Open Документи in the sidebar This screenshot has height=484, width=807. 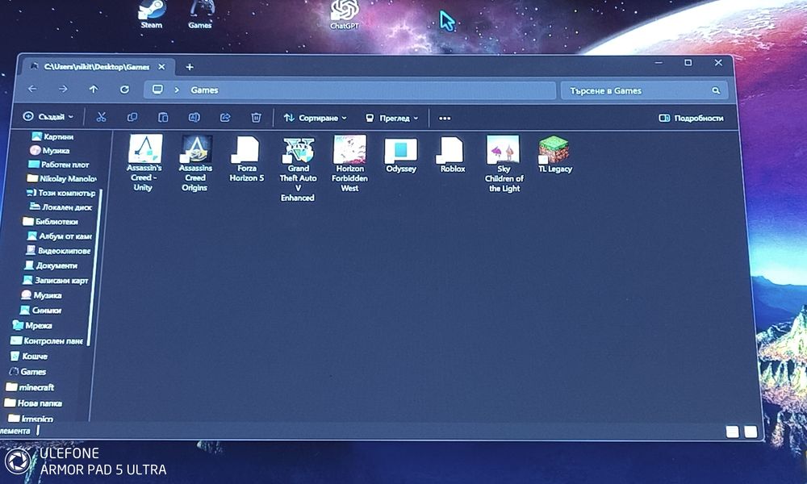point(50,265)
